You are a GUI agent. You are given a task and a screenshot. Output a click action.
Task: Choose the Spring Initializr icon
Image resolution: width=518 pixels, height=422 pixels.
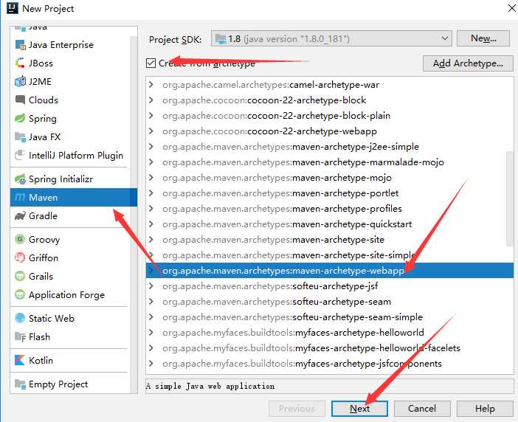pyautogui.click(x=20, y=179)
